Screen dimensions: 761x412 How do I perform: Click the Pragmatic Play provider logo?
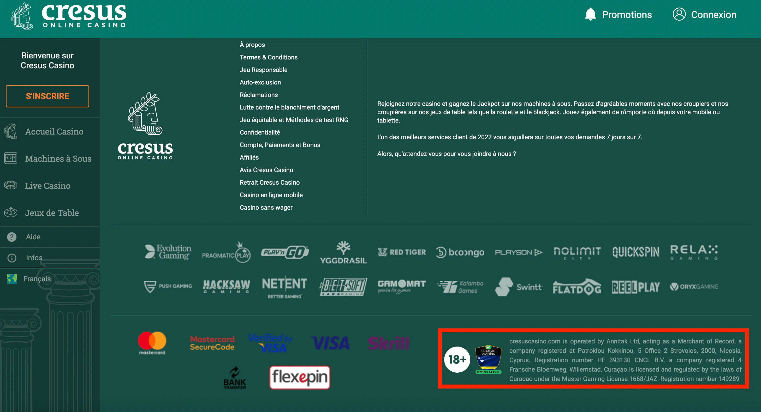[x=226, y=252]
